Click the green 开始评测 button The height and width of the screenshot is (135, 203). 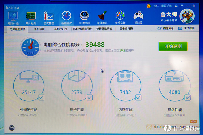click(x=173, y=46)
